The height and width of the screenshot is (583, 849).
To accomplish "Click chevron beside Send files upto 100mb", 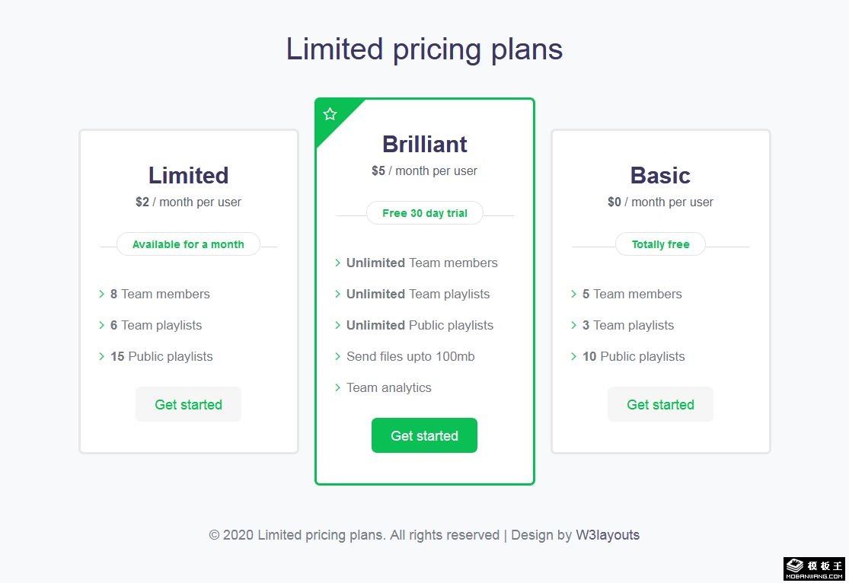I will [337, 356].
